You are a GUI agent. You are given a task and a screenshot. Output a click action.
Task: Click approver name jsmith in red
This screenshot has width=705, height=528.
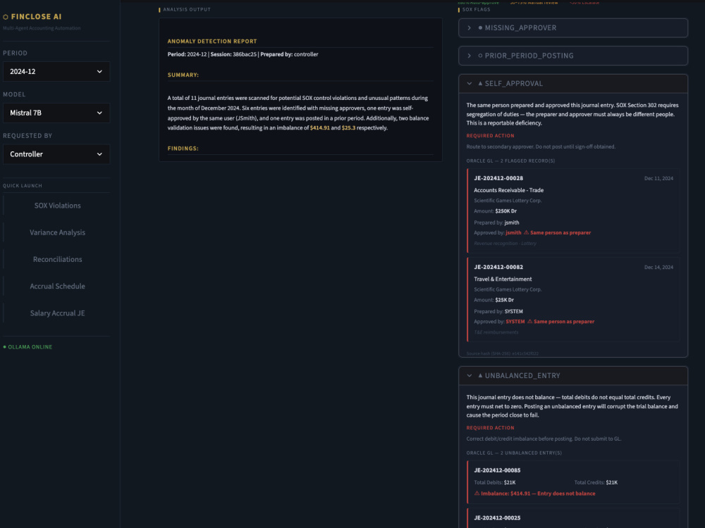[x=513, y=232]
